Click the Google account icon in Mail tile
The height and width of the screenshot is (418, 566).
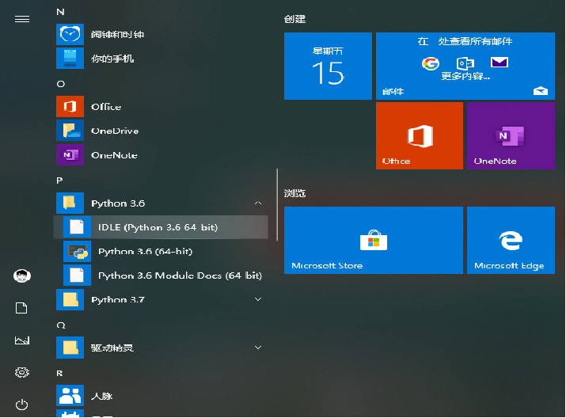pyautogui.click(x=431, y=63)
